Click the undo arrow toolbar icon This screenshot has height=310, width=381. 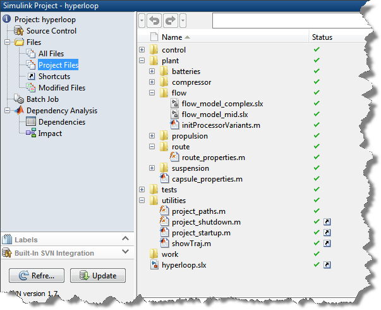tap(155, 20)
